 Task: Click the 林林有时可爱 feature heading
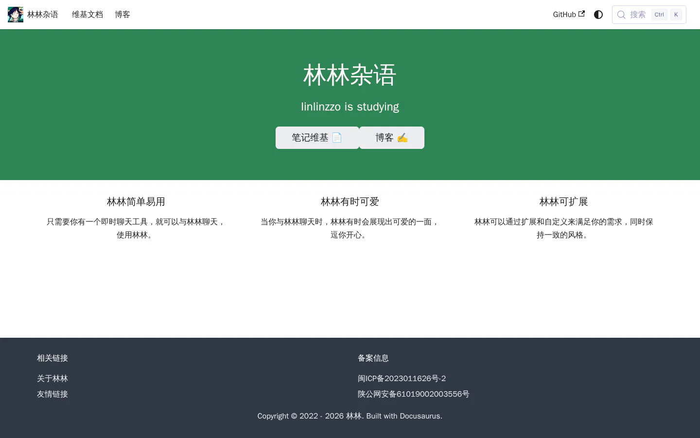point(350,201)
